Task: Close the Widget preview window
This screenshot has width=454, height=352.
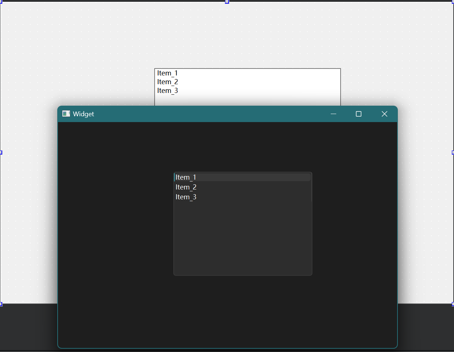Action: point(384,114)
